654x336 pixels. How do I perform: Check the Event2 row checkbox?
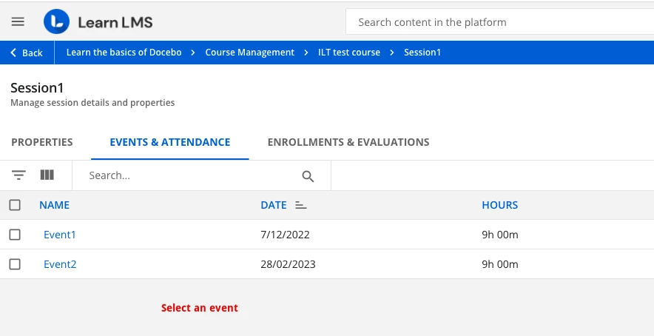coord(15,264)
